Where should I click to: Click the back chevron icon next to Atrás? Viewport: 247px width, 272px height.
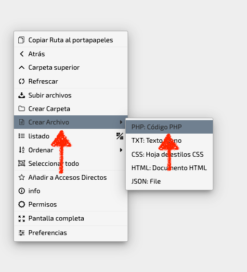[x=22, y=54]
